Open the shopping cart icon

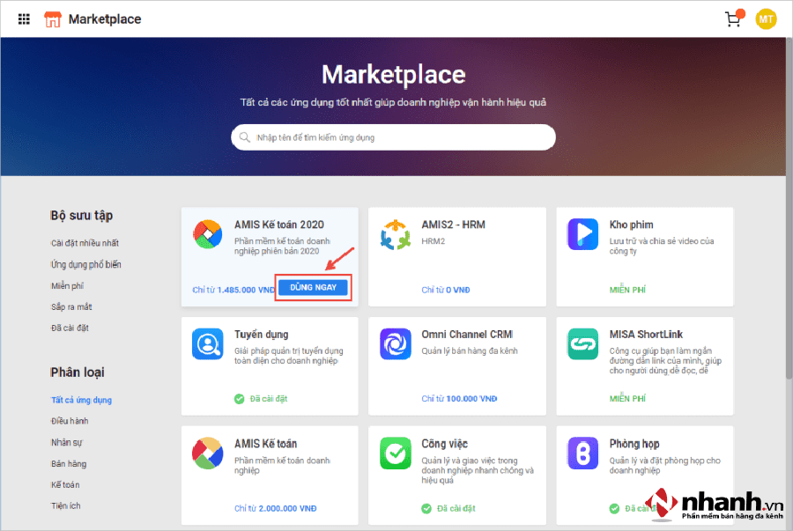click(x=732, y=18)
